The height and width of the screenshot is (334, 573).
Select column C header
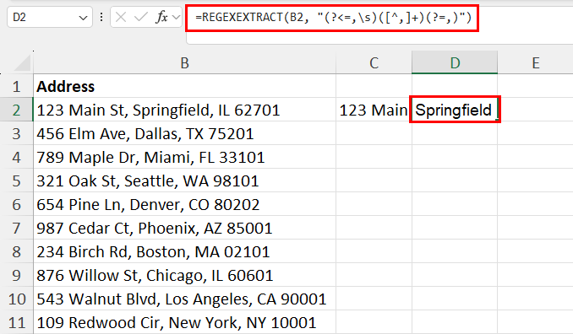374,62
